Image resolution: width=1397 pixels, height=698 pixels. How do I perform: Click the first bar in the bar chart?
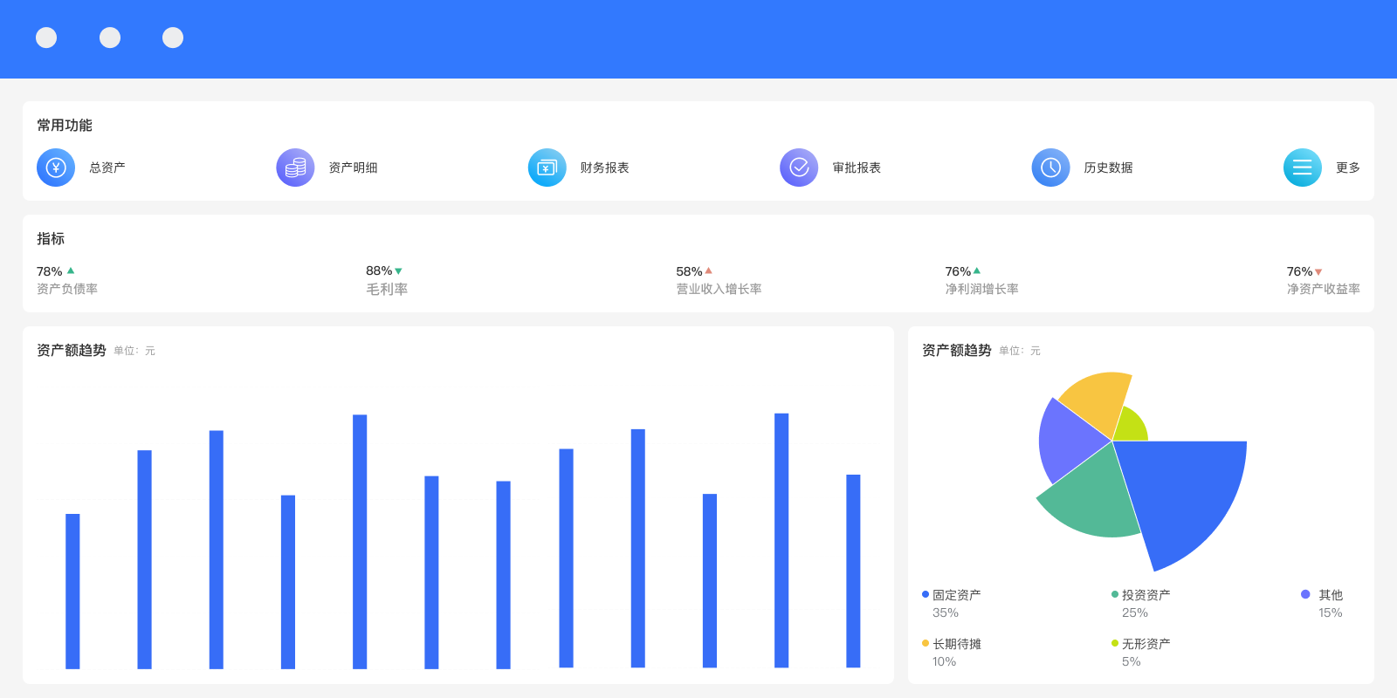pyautogui.click(x=72, y=592)
